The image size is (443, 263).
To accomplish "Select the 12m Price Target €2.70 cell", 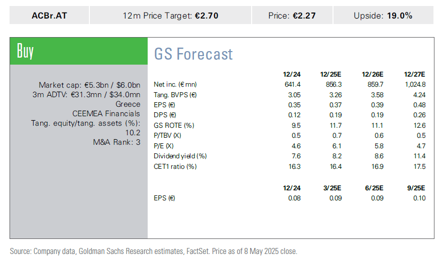I will click(x=170, y=16).
